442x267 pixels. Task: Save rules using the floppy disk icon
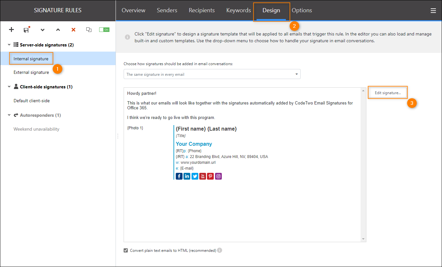26,30
